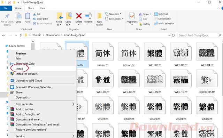The image size is (223, 138).
Task: Click the red Delete X icon
Action: pyautogui.click(x=79, y=16)
